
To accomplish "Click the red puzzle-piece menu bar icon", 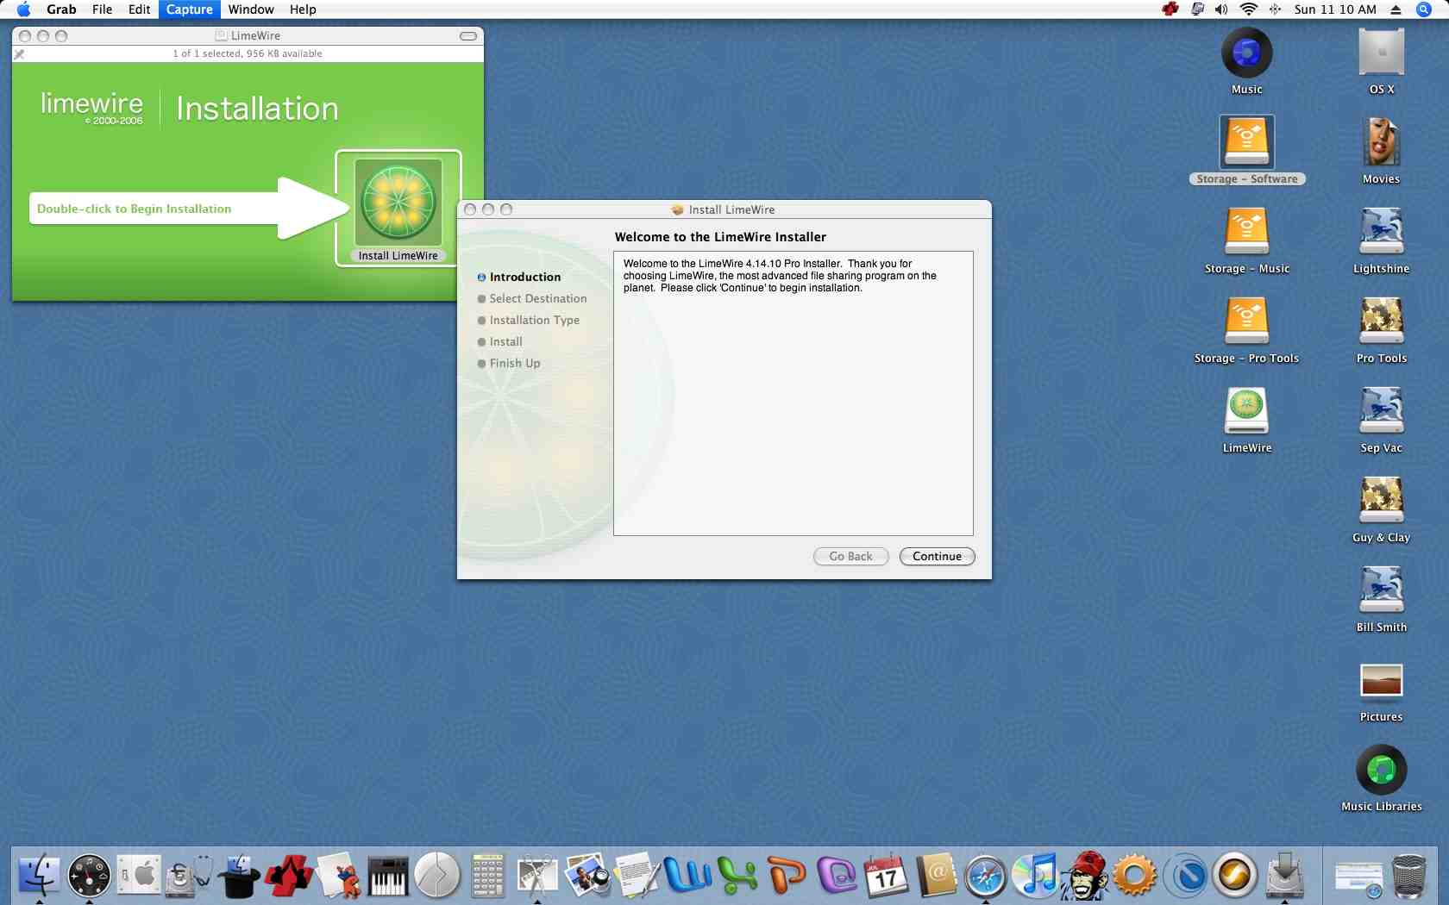I will click(1170, 9).
